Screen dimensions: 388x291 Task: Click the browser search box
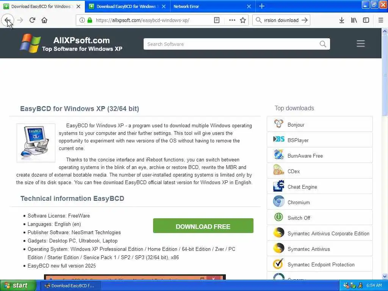[281, 20]
